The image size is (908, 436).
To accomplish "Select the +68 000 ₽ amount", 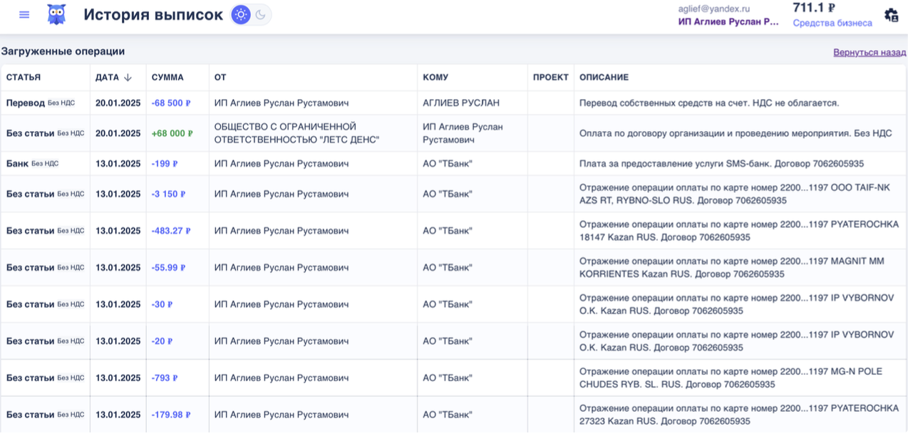I will point(172,134).
